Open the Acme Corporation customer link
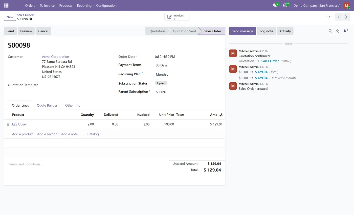The image size is (354, 215). (55, 57)
